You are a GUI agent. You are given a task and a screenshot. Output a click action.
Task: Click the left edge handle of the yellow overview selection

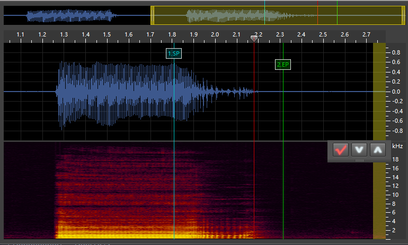tap(152, 15)
